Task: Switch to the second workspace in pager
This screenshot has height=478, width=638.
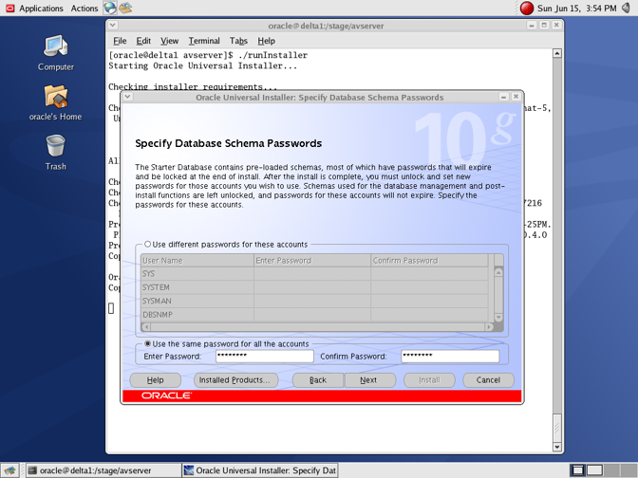Action: click(594, 470)
